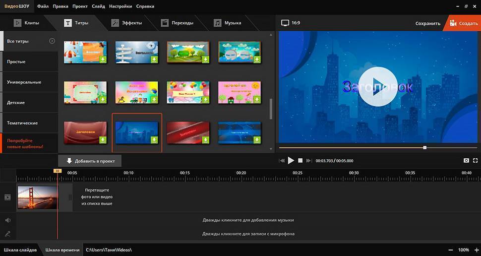Take a snapshot with the camera icon
481x256 pixels.
click(x=466, y=161)
